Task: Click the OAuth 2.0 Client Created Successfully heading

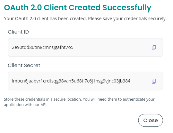Action: point(78,8)
